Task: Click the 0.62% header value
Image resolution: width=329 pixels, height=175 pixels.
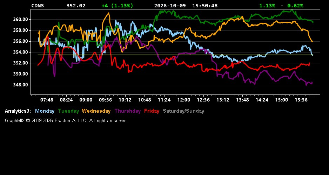Action: click(295, 6)
